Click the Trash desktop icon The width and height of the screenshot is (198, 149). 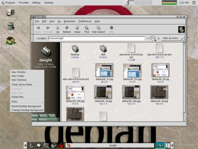coord(11,26)
